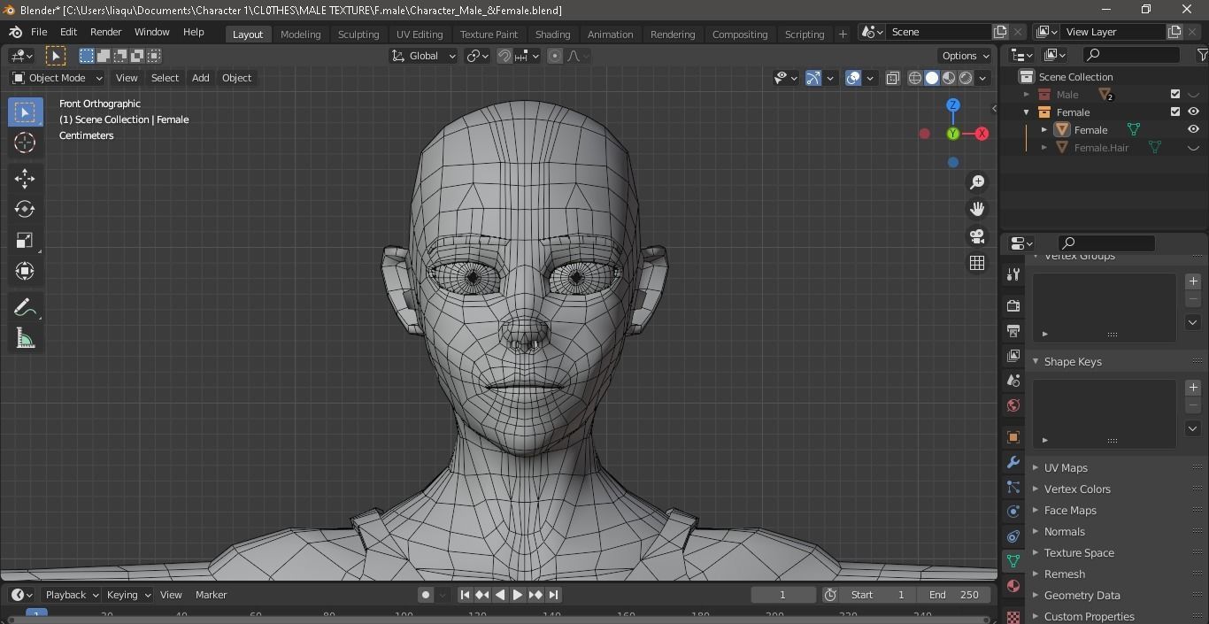
Task: Switch to the Sculpting workspace tab
Action: click(358, 34)
